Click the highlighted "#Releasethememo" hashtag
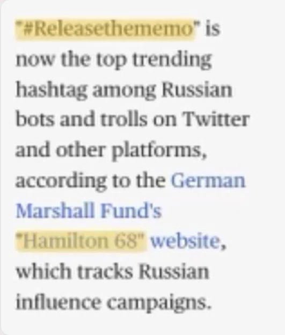 [x=106, y=29]
